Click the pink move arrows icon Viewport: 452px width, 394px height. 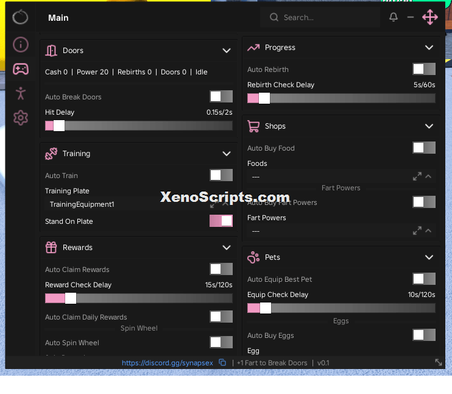pos(430,17)
